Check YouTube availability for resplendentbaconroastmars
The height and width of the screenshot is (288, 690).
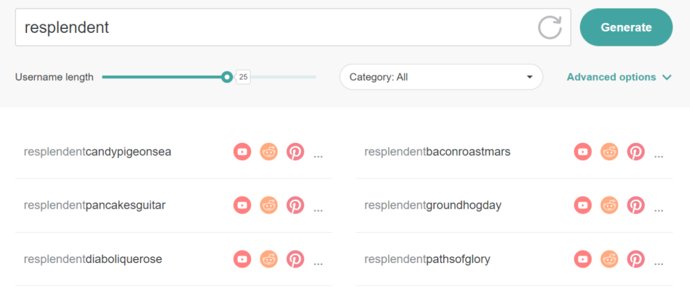pyautogui.click(x=583, y=151)
